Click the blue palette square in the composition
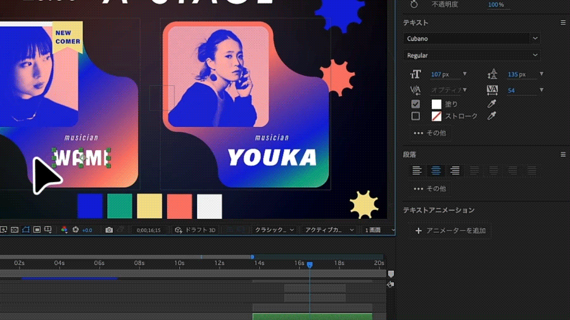Viewport: 570px width, 320px height. 90,206
